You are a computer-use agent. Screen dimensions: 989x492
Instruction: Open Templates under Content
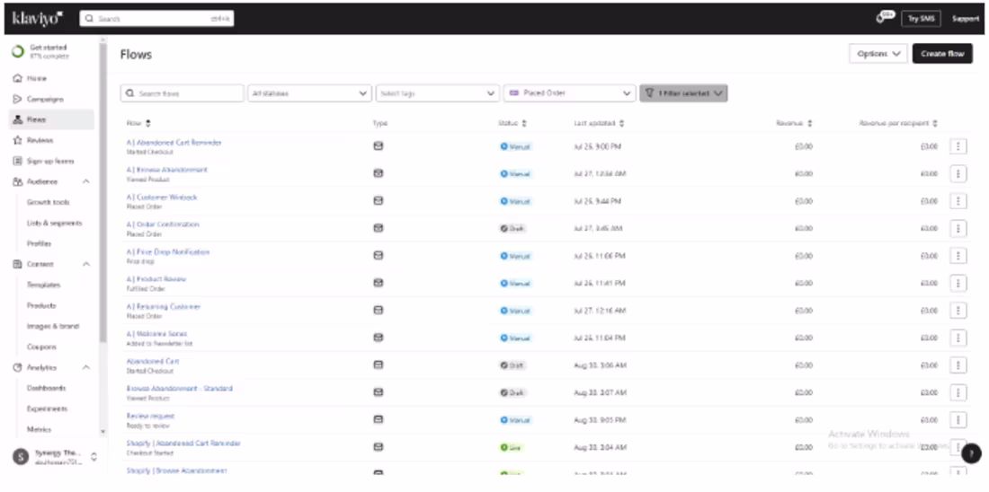(x=43, y=285)
